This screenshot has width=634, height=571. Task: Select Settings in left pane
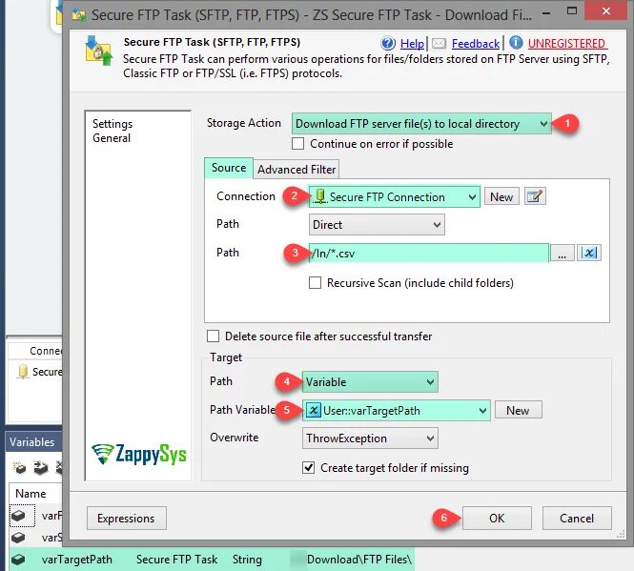112,124
